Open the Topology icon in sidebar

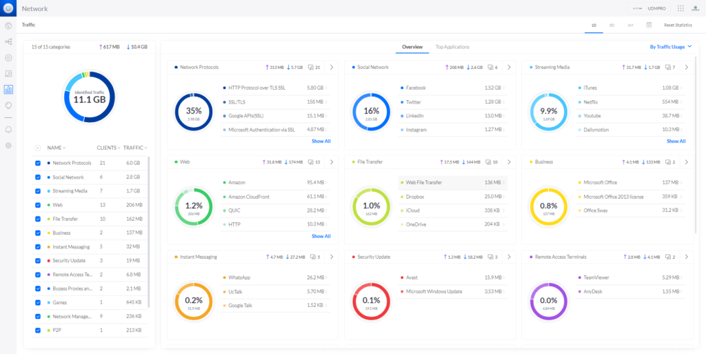(9, 42)
